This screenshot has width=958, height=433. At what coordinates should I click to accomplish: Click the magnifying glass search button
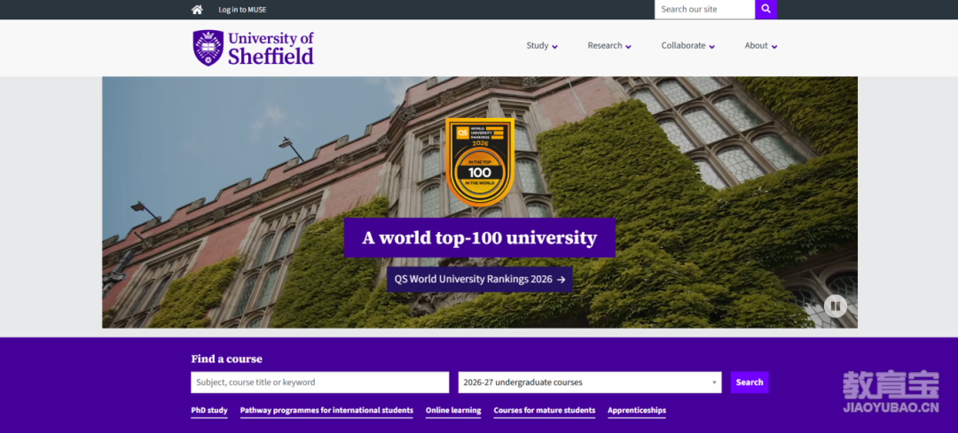[766, 9]
